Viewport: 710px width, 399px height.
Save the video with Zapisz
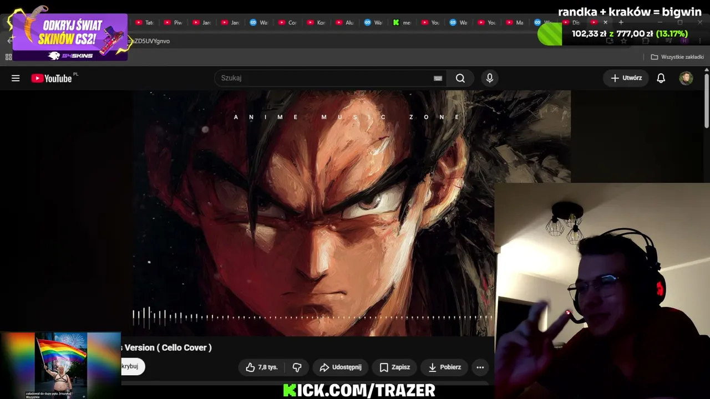click(395, 367)
